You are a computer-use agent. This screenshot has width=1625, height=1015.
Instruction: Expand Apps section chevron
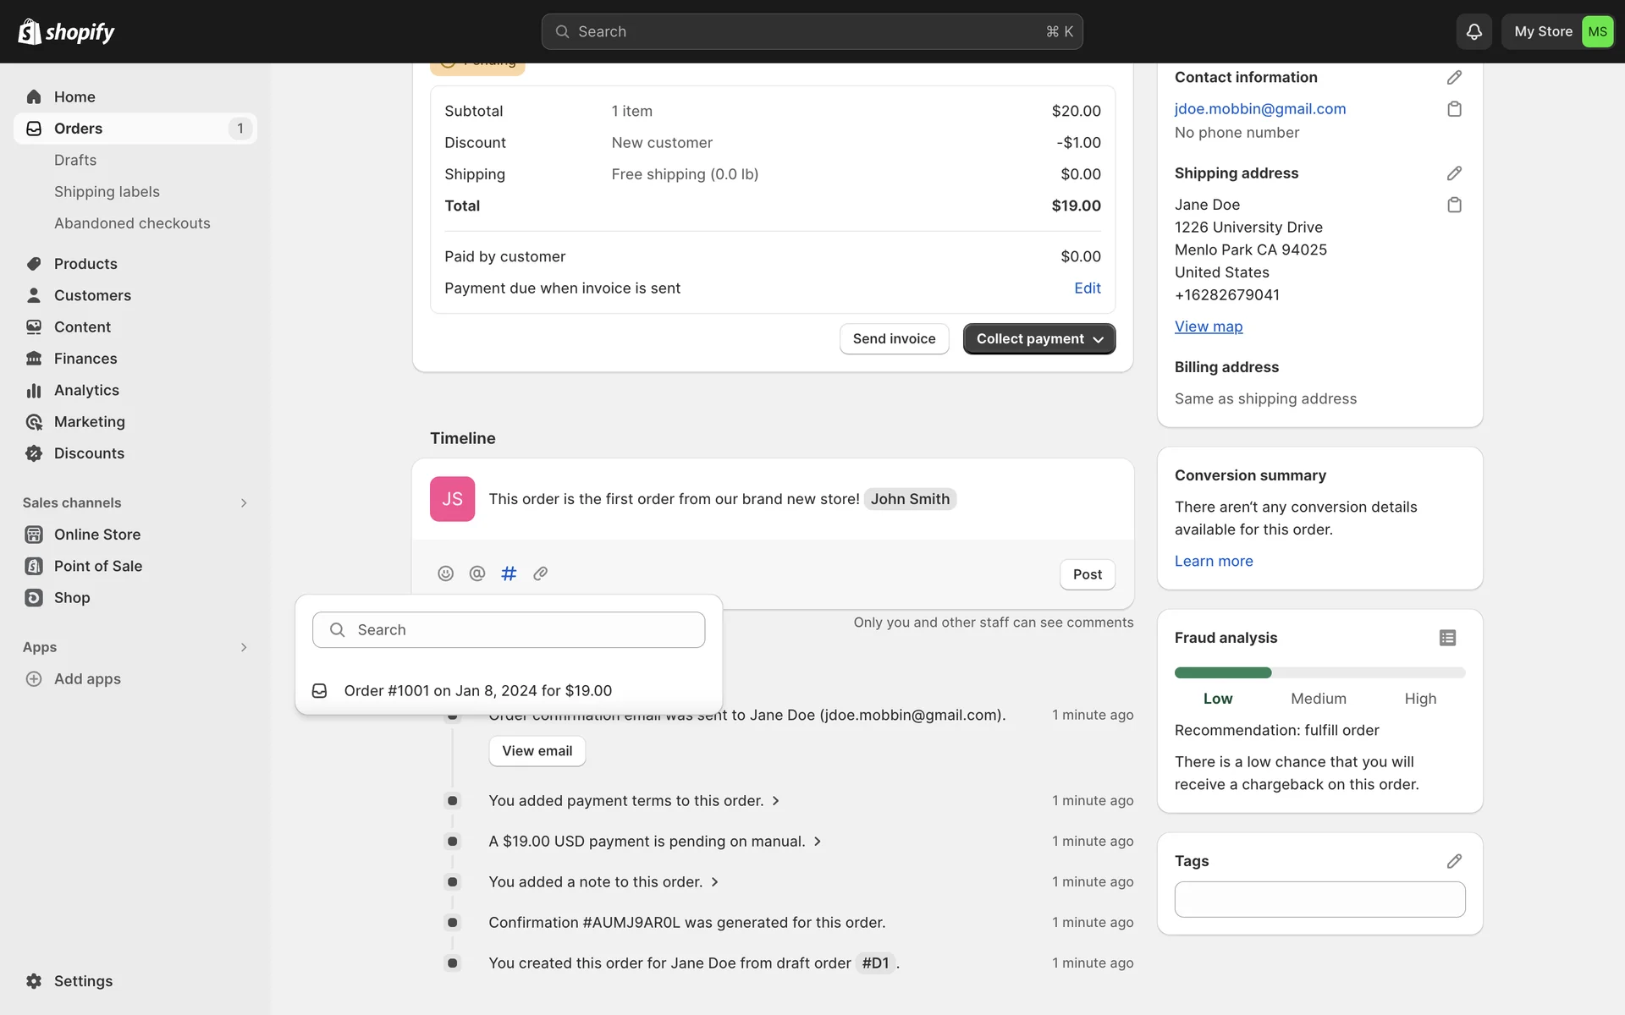click(244, 647)
